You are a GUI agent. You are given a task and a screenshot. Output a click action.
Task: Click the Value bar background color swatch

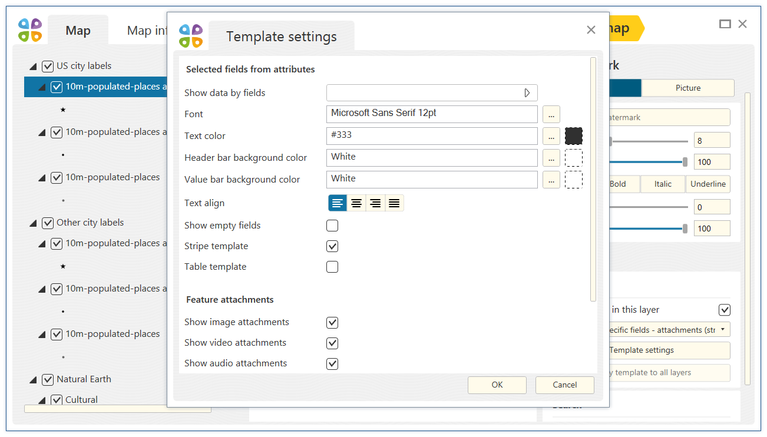pos(574,180)
